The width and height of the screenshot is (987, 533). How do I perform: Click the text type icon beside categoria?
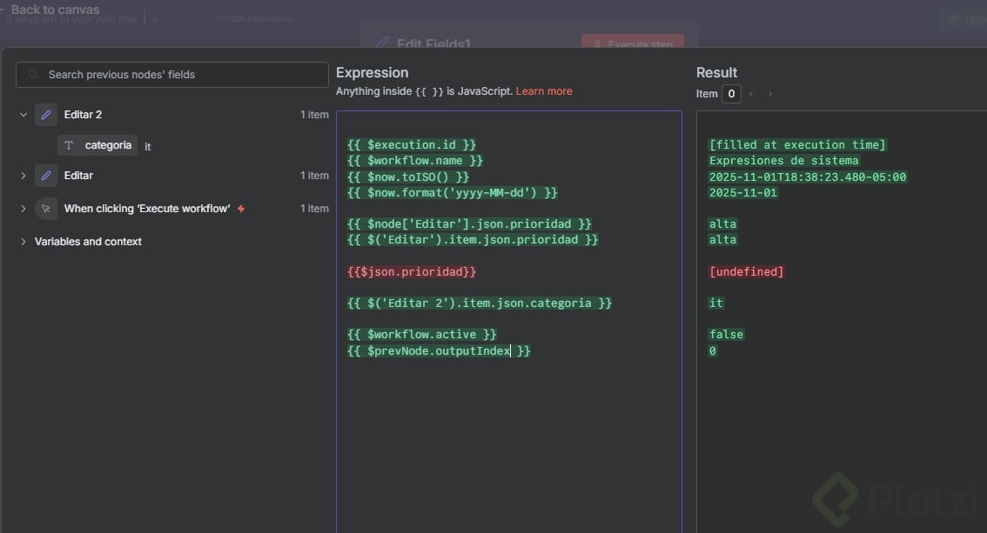69,146
